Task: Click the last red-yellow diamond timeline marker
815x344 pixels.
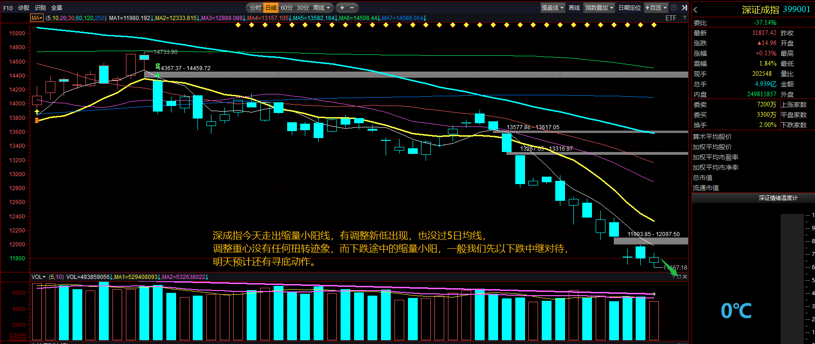Action: click(654, 25)
